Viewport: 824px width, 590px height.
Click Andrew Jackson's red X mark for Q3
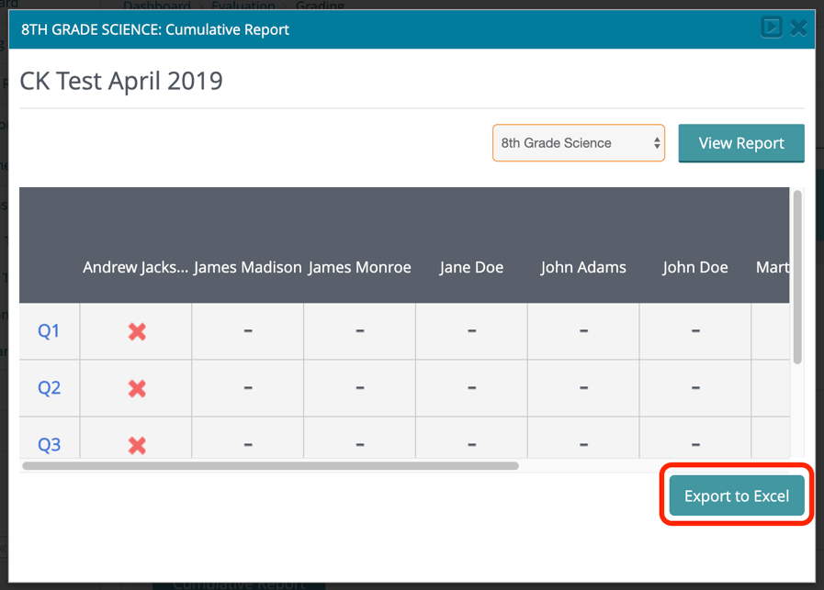point(137,445)
